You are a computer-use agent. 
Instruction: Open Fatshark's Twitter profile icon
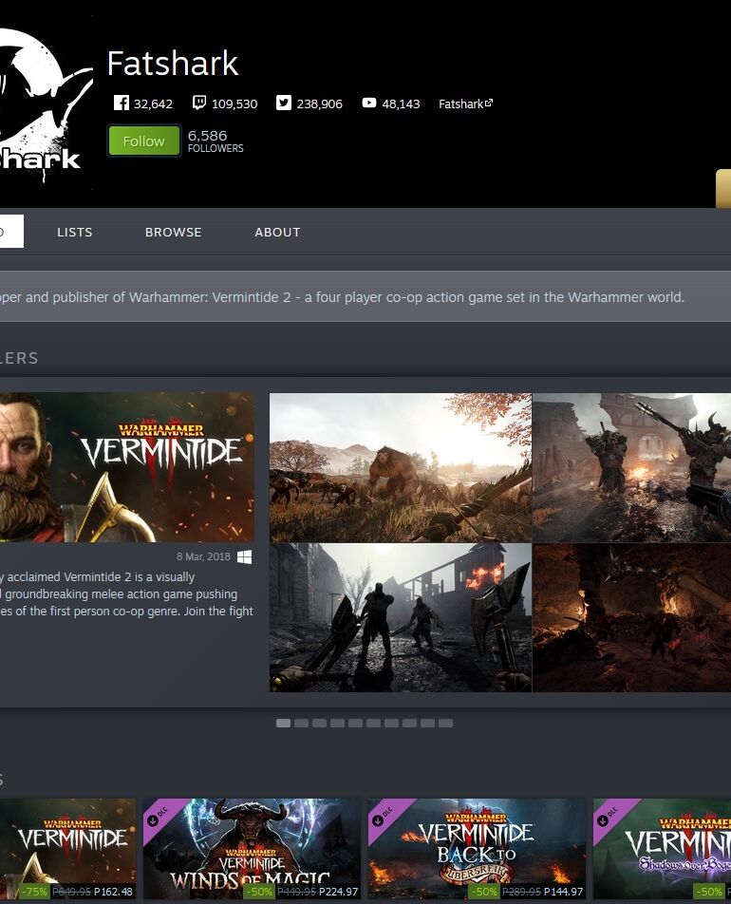coord(284,103)
